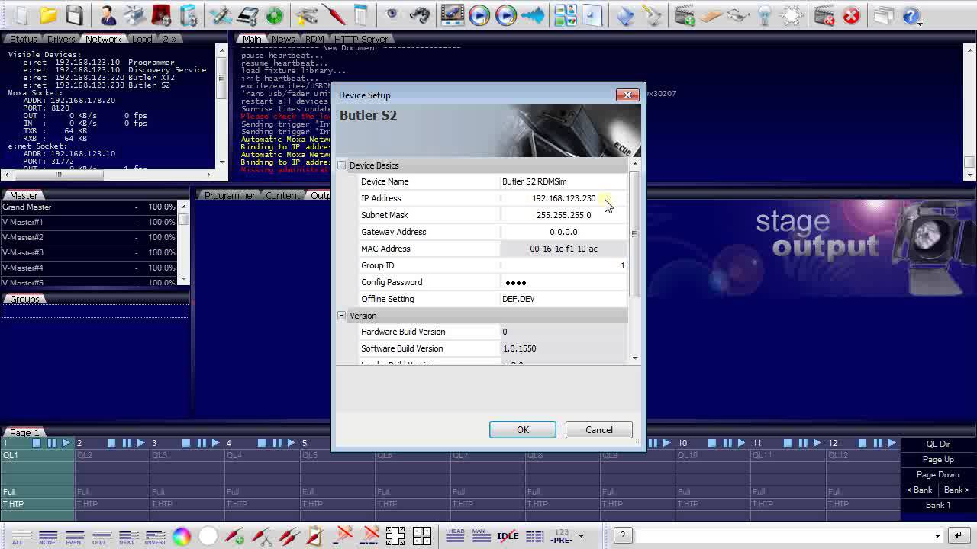
Task: Click the Grand Master fader row
Action: (90, 207)
